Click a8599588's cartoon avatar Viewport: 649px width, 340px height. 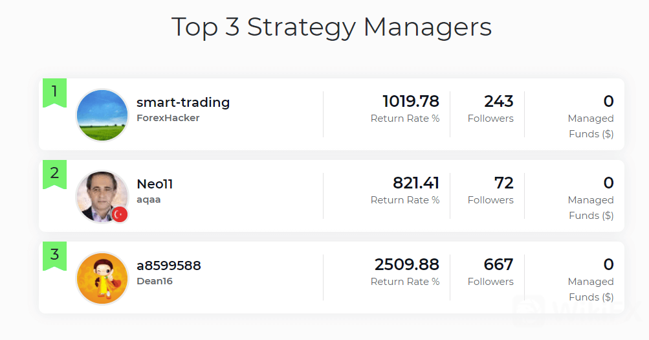(102, 278)
